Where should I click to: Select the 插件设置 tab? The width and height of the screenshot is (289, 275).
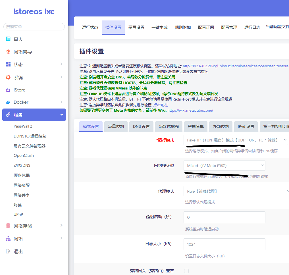113,28
